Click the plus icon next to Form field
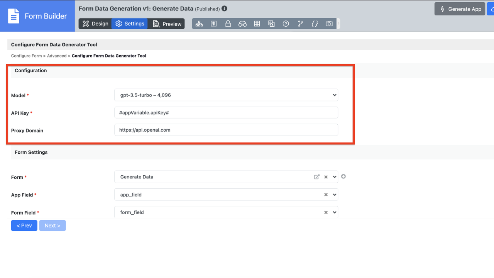Image resolution: width=494 pixels, height=278 pixels. (x=343, y=176)
